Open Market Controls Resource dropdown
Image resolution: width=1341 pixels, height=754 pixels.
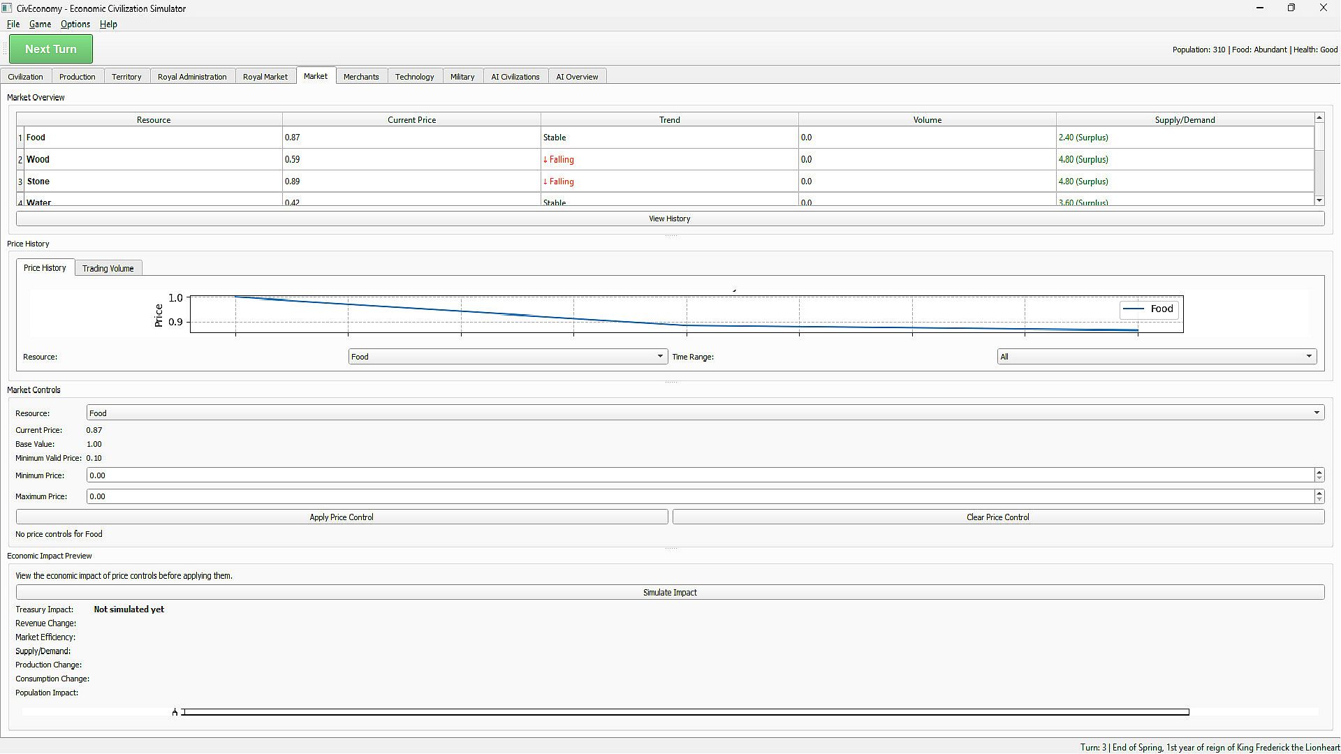[x=705, y=413]
